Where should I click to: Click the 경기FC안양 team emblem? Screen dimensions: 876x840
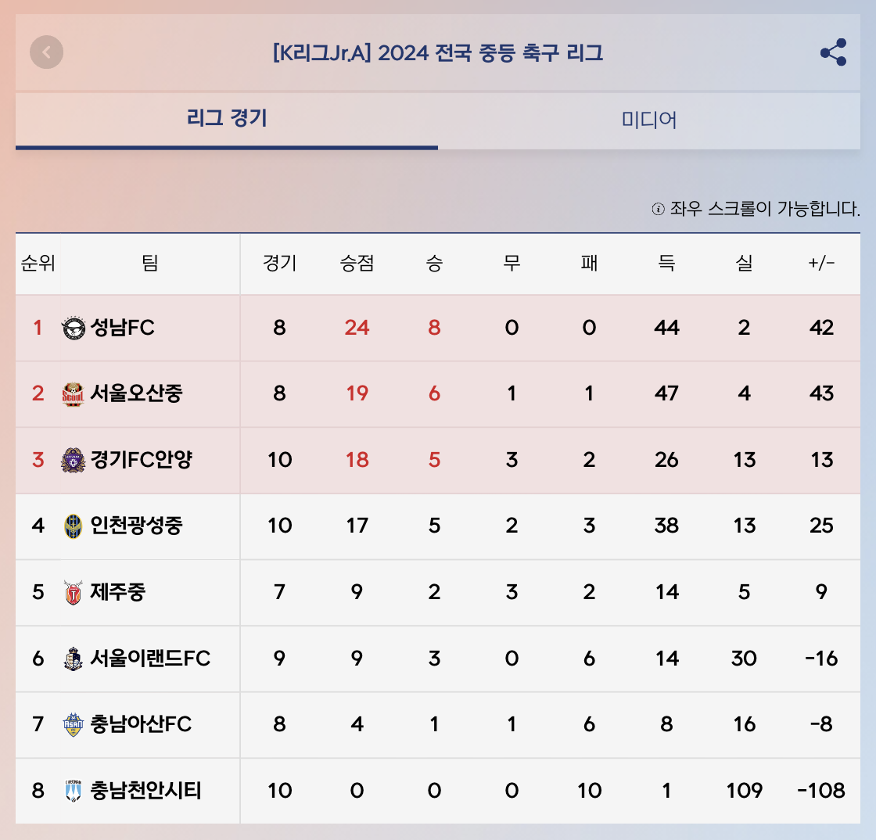pyautogui.click(x=72, y=460)
